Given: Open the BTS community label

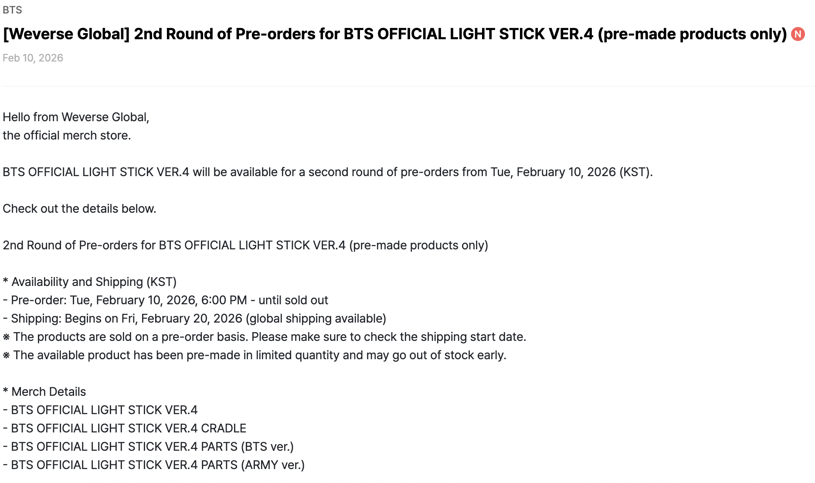Looking at the screenshot, I should [12, 10].
